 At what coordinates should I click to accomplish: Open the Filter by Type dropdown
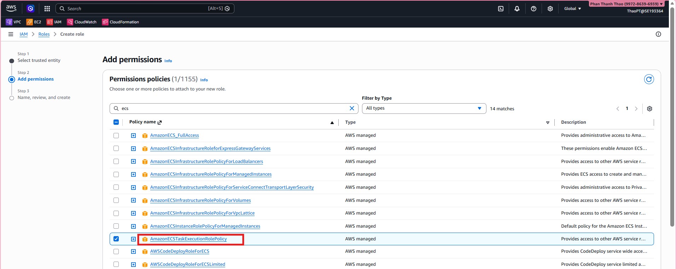pyautogui.click(x=424, y=109)
